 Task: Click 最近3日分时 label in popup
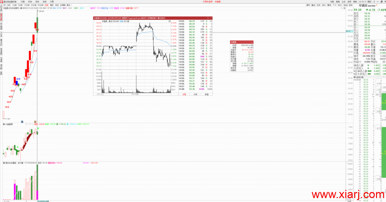pyautogui.click(x=114, y=21)
